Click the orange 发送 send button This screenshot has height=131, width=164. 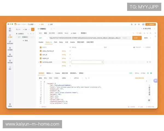(x=135, y=38)
